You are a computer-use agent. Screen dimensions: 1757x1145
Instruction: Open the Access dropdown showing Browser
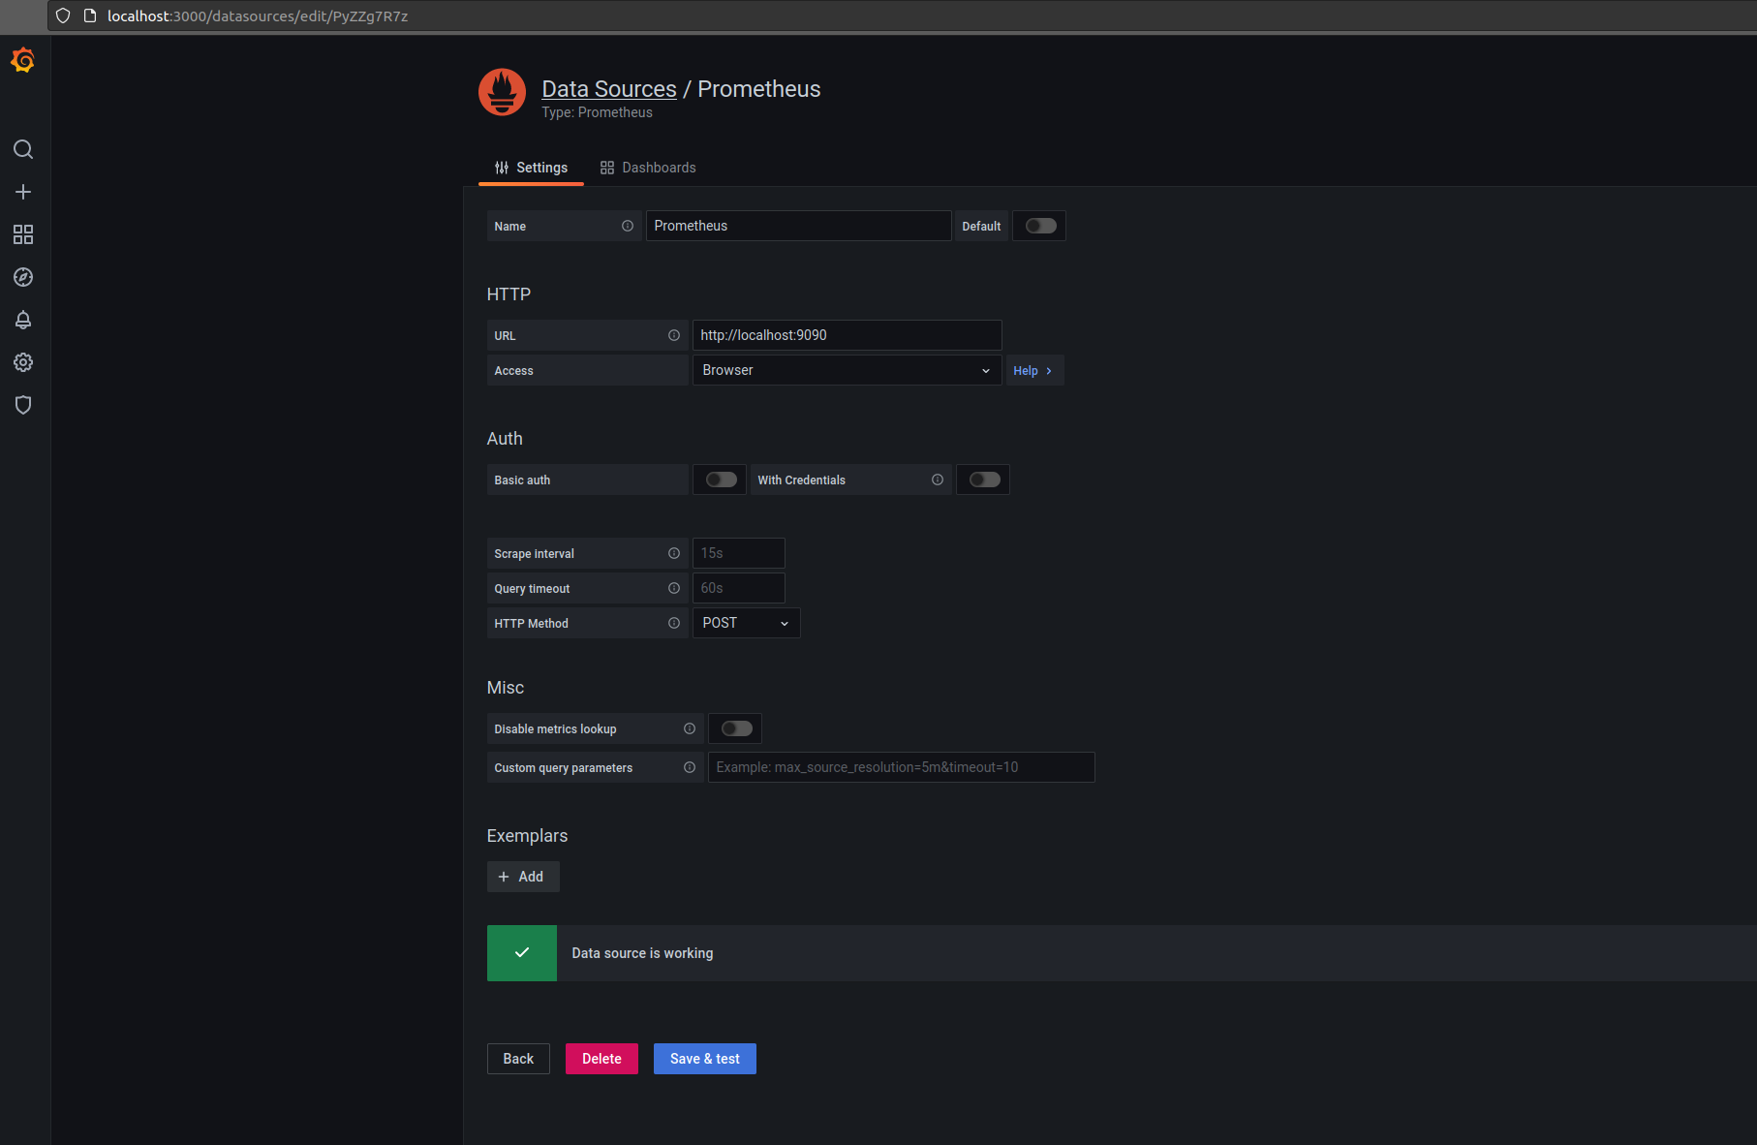pos(847,370)
